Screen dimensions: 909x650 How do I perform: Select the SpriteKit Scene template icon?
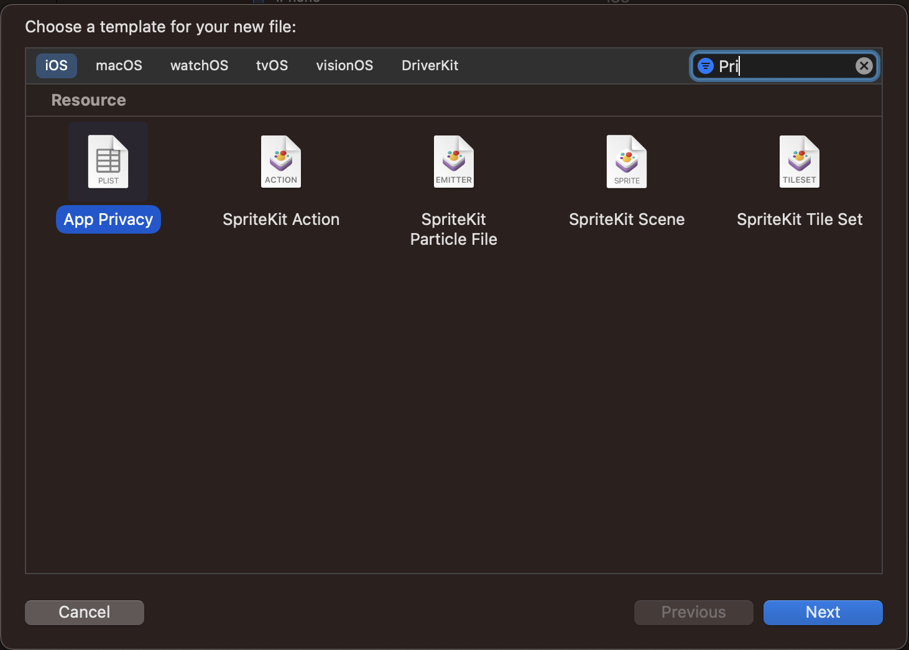click(627, 162)
